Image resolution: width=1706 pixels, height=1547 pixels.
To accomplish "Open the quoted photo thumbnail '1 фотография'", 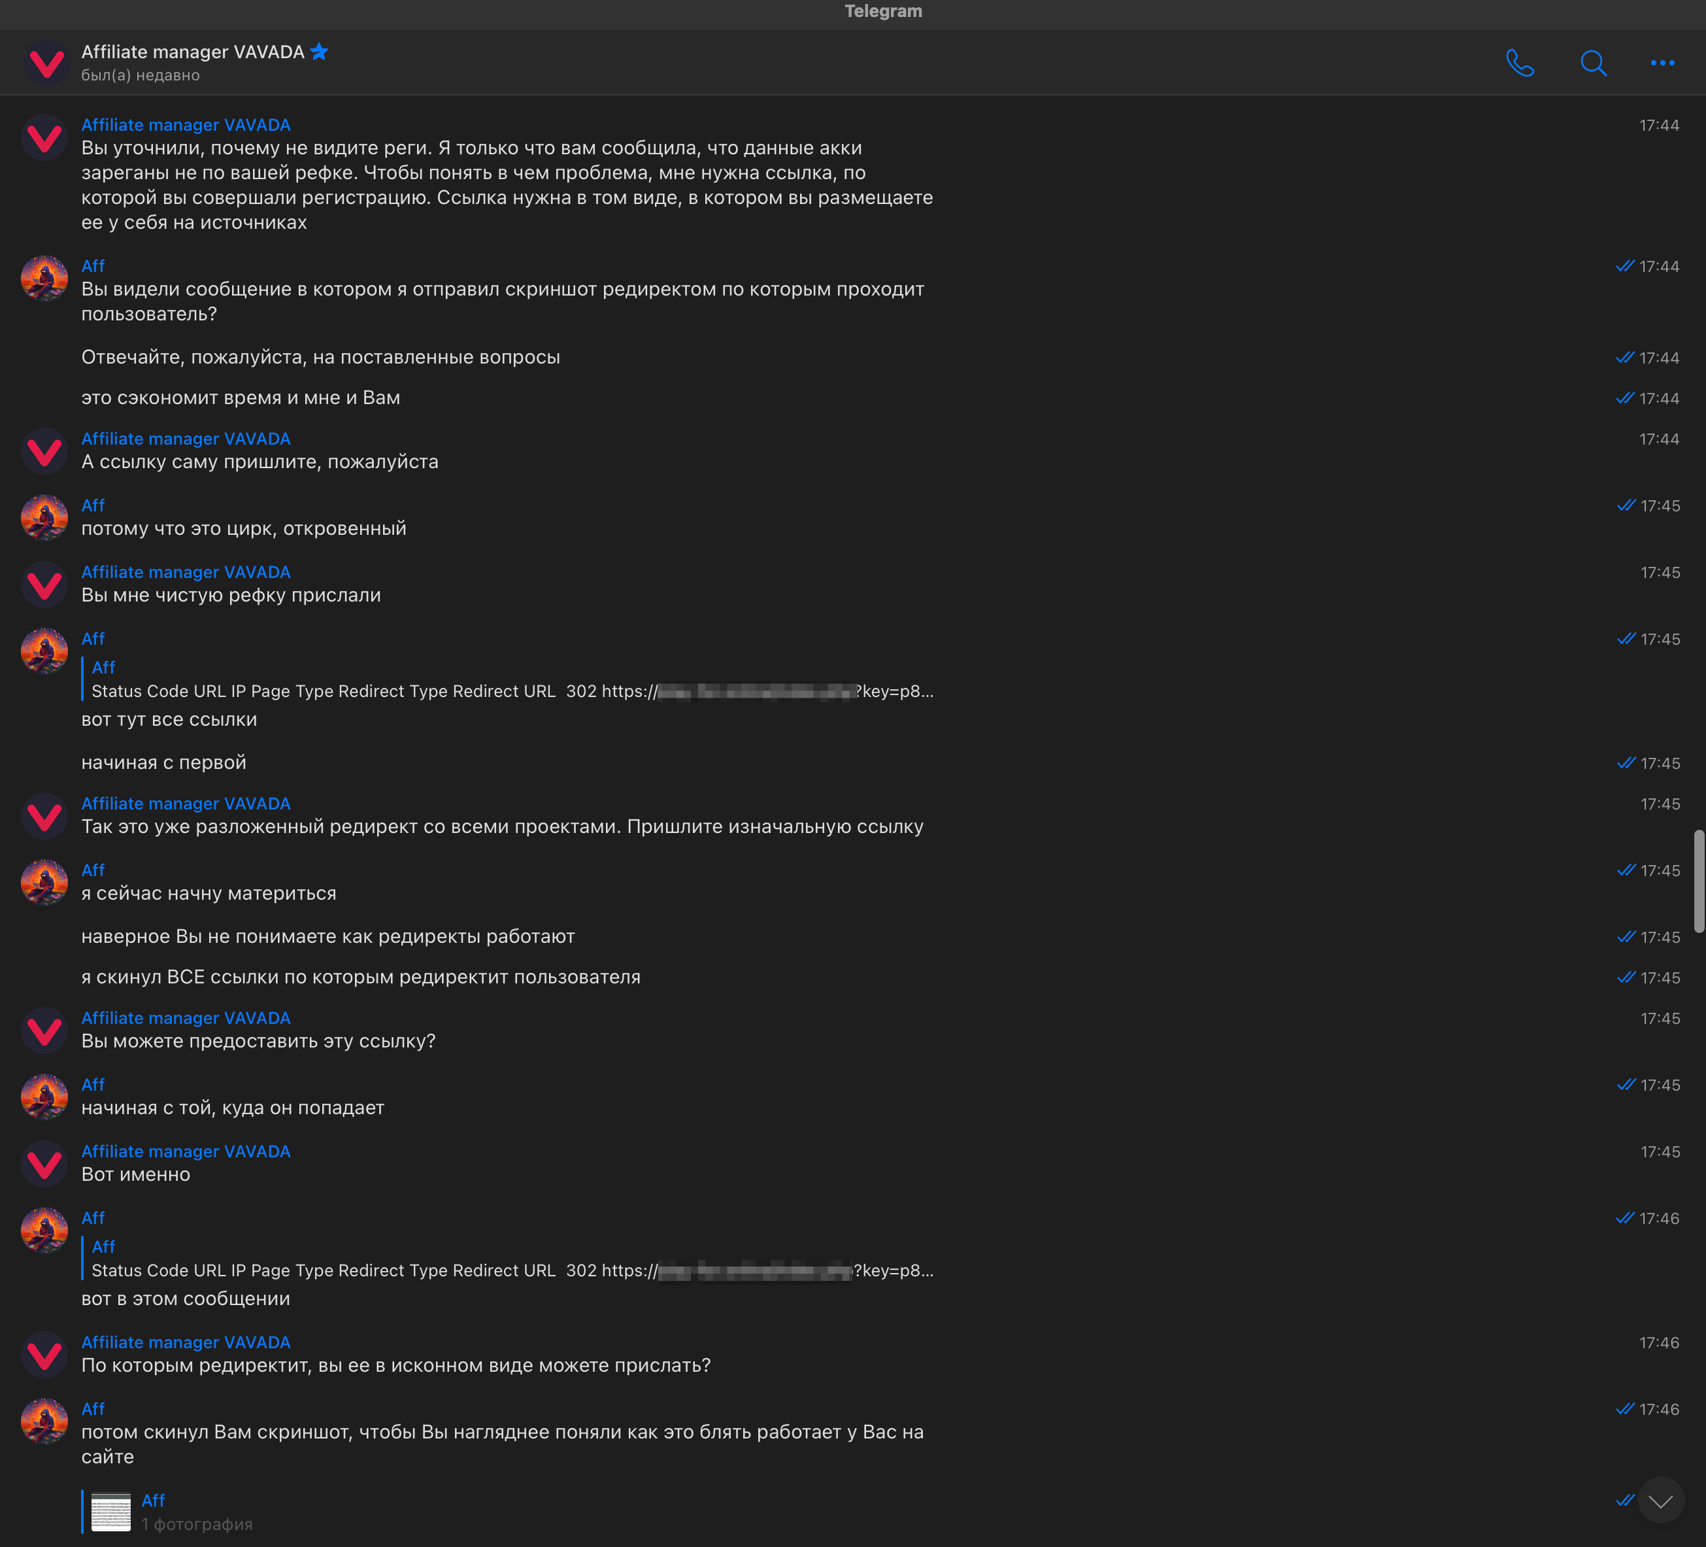I will pos(111,1512).
